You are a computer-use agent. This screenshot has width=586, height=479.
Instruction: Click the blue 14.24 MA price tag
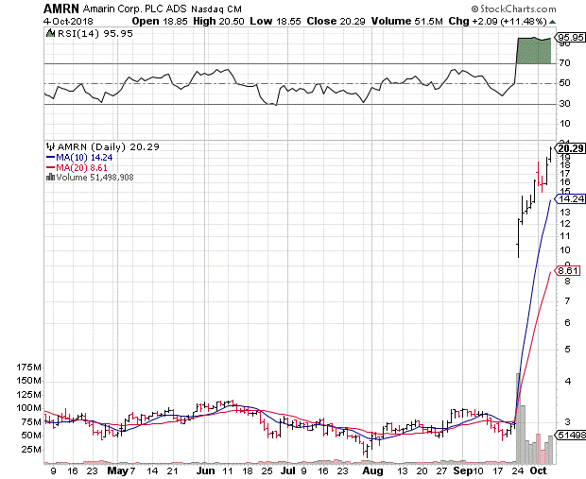coord(570,198)
